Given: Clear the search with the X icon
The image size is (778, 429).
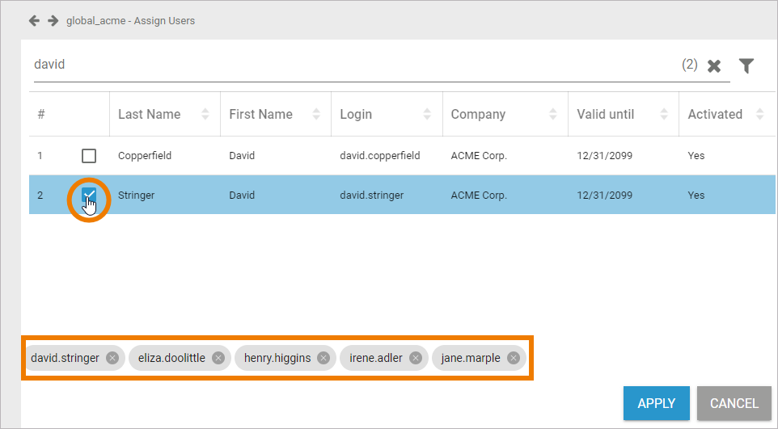Looking at the screenshot, I should click(x=714, y=66).
